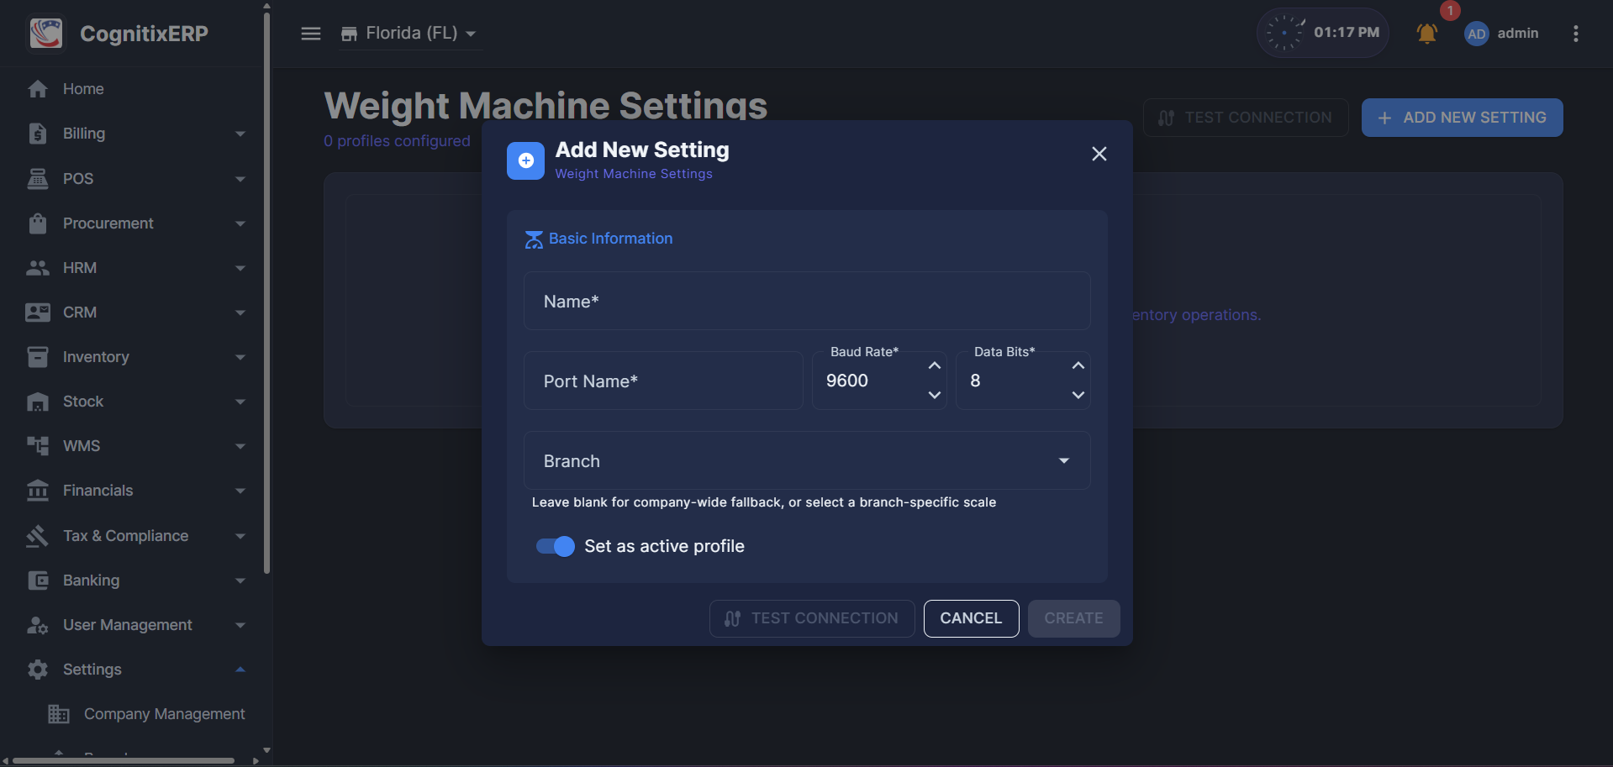Screen dimensions: 1613x767
Task: Expand the Inventory menu arrow
Action: (x=240, y=357)
